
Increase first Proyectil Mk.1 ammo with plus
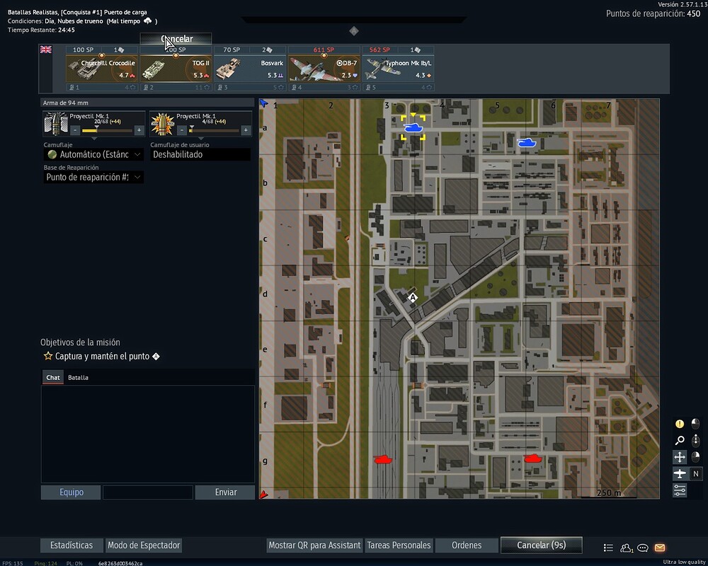coord(139,130)
